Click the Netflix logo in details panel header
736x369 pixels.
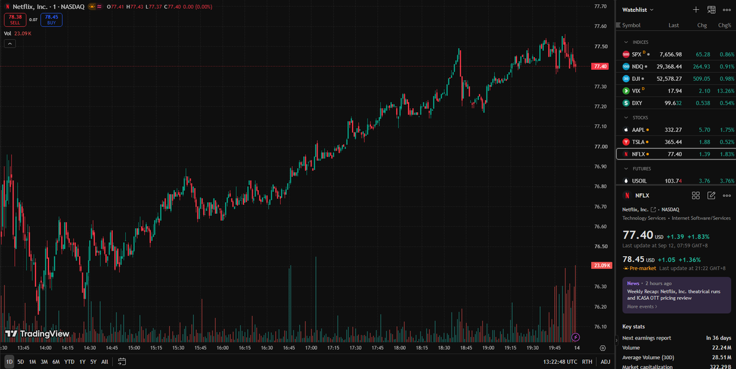tap(626, 196)
